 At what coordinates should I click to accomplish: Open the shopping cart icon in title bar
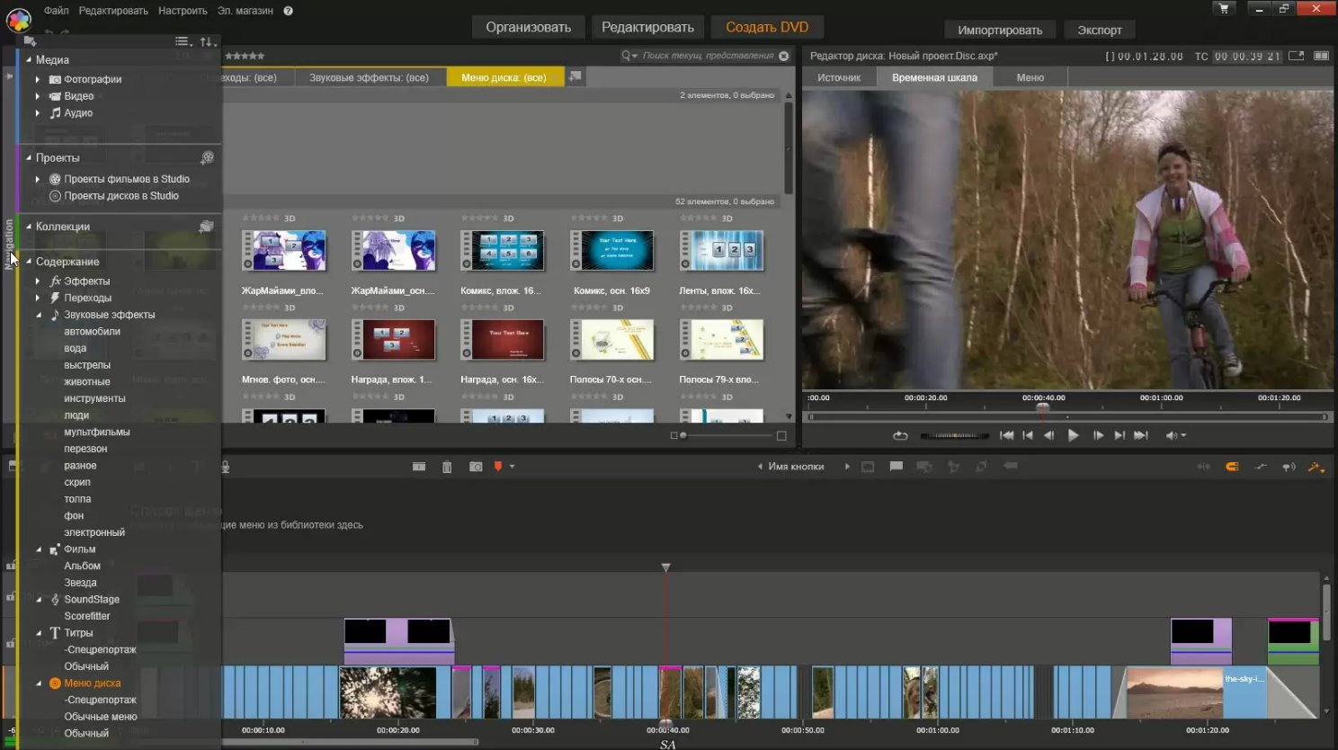click(1224, 8)
